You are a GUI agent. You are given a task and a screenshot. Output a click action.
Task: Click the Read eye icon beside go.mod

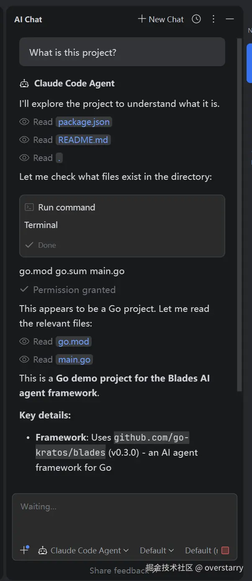24,341
